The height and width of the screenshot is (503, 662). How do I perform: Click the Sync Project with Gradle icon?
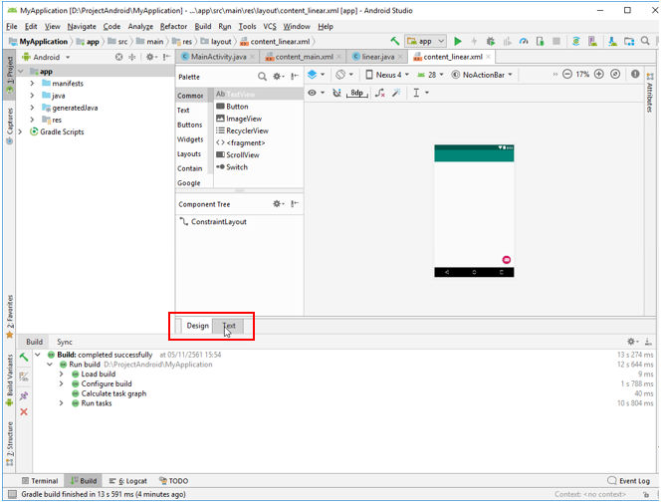click(x=575, y=41)
